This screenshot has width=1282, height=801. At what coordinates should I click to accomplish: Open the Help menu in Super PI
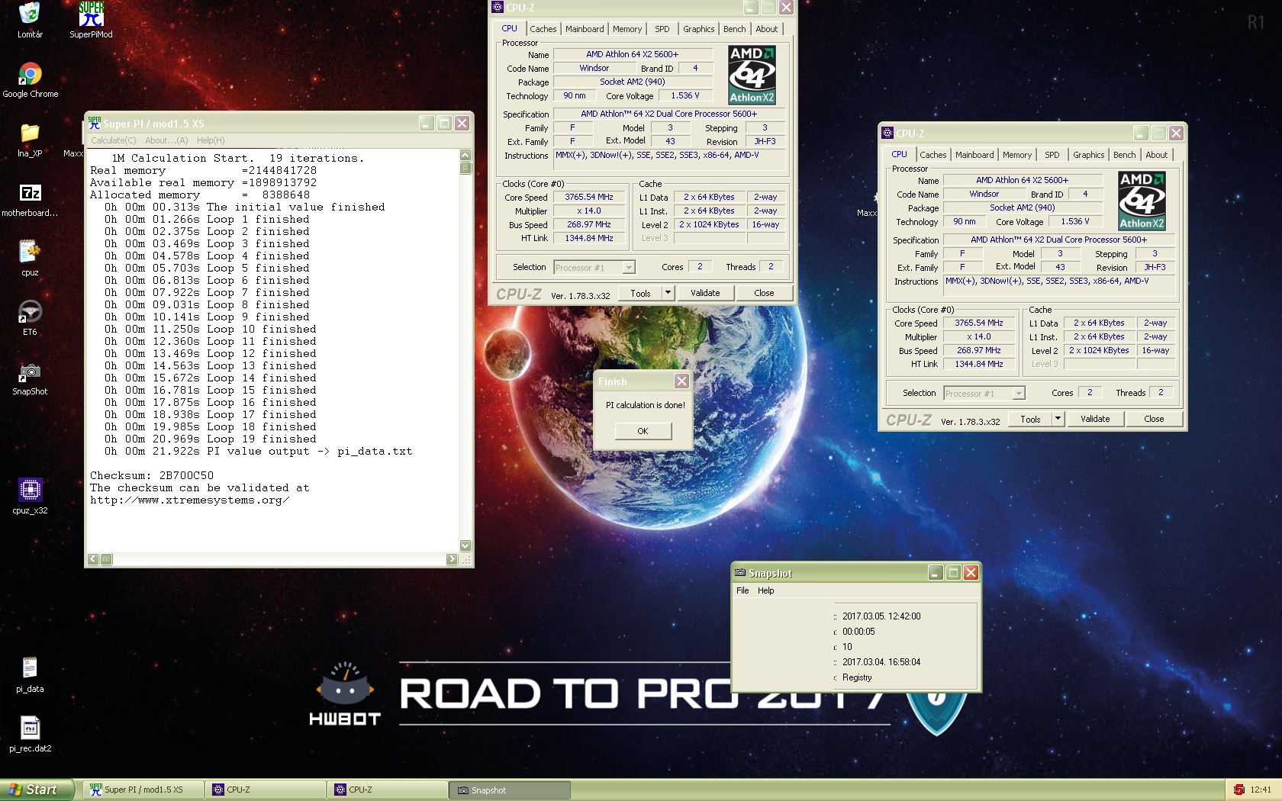coord(211,140)
